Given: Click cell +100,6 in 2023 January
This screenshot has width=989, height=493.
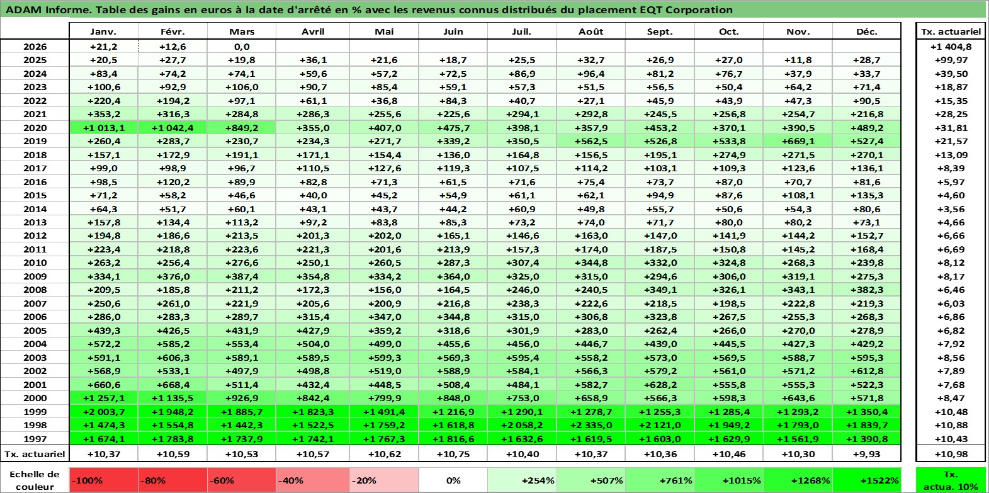Looking at the screenshot, I should pos(103,87).
